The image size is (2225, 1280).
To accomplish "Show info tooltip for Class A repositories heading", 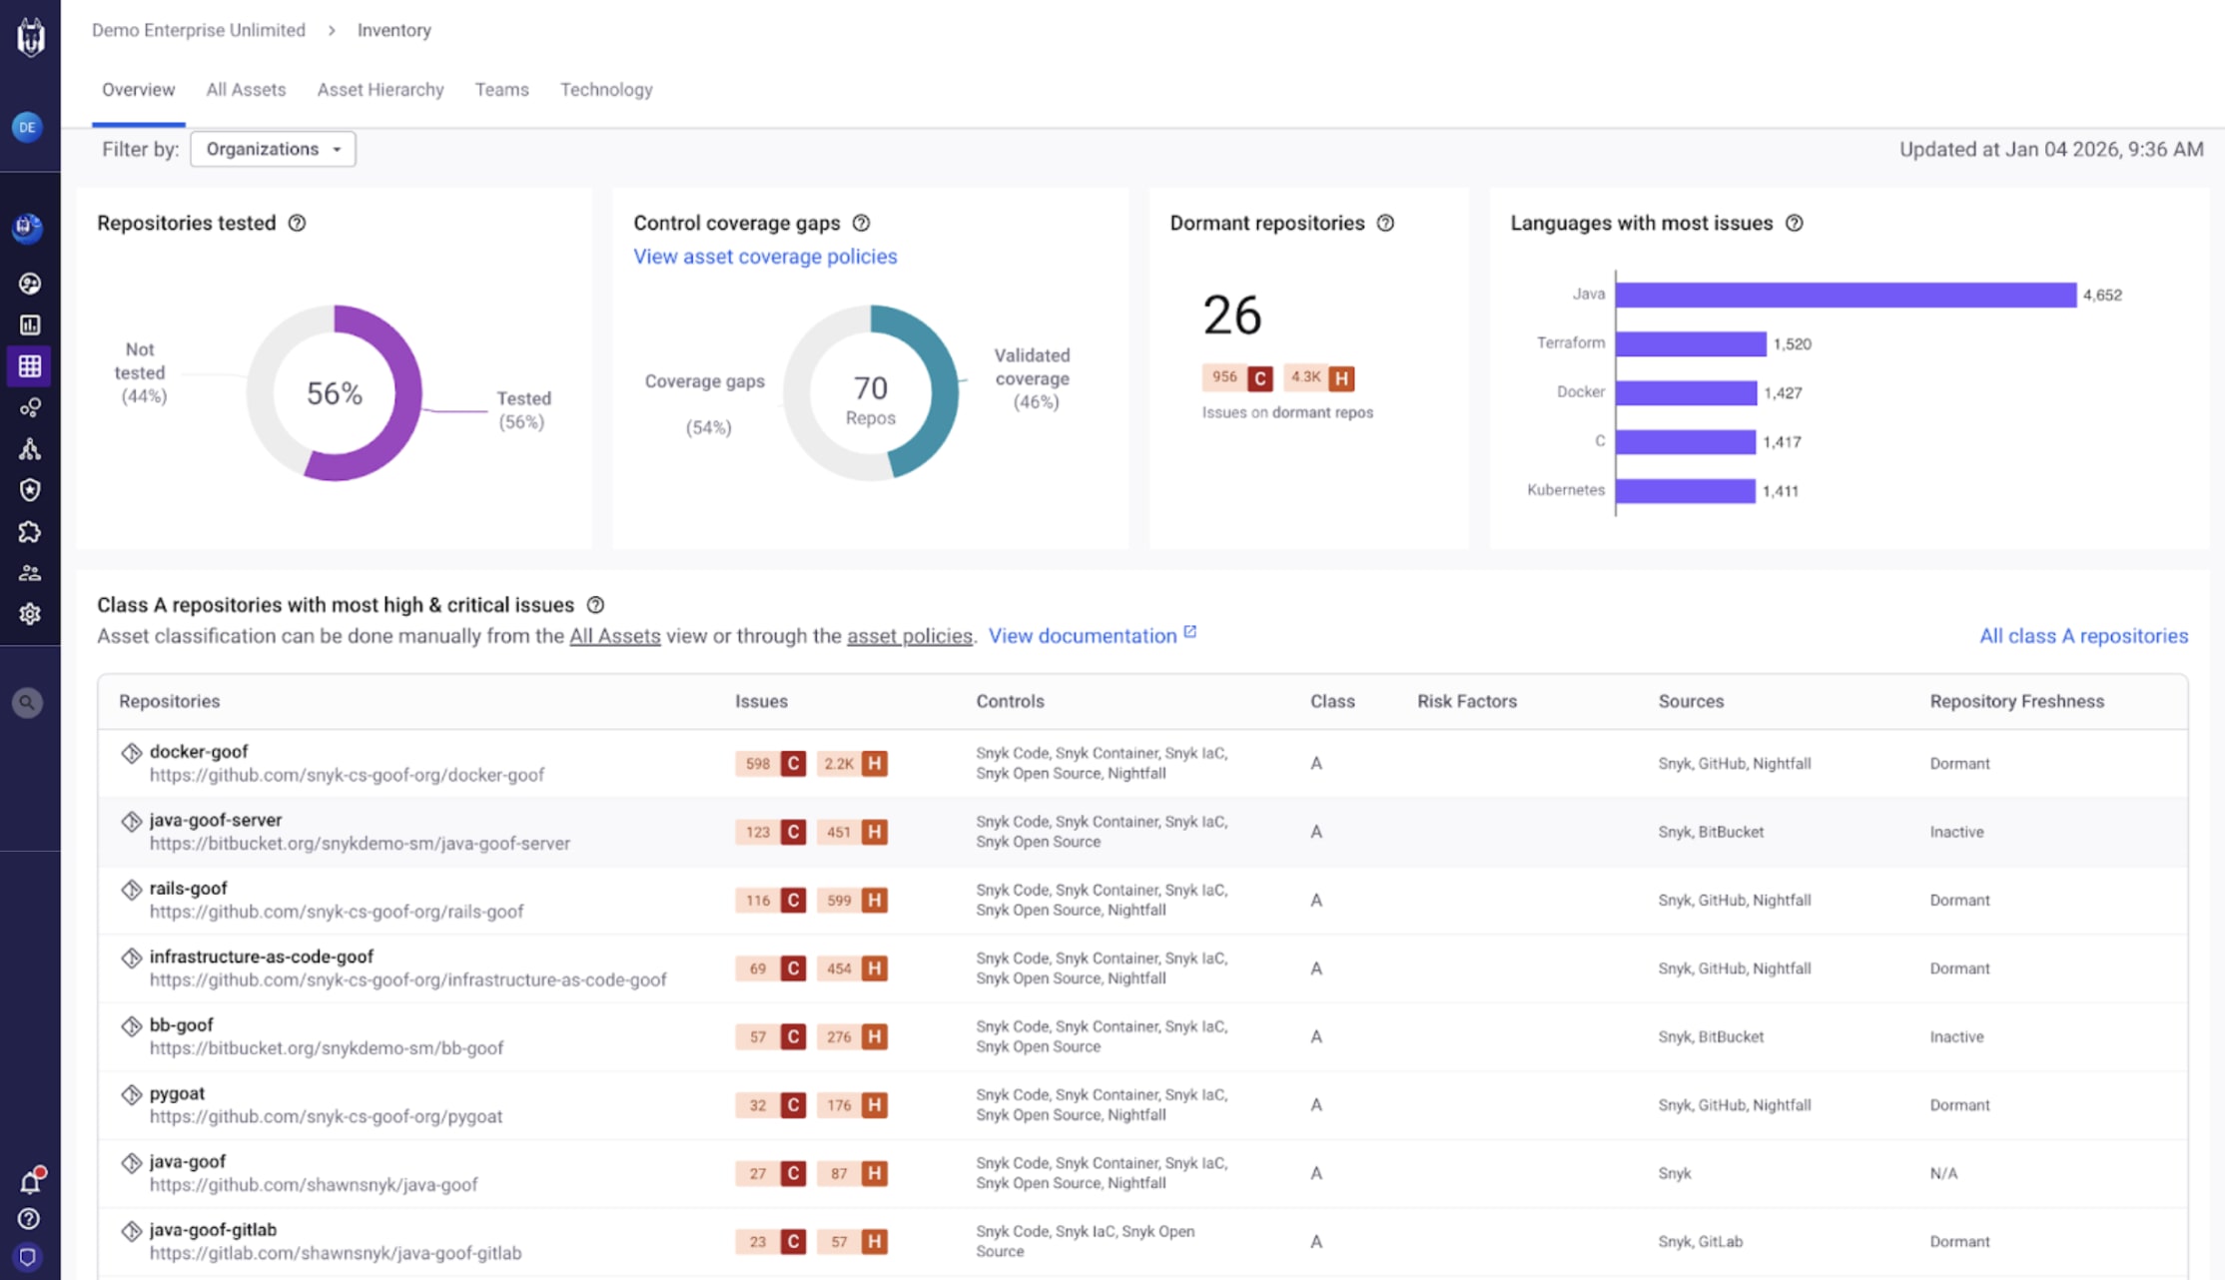I will point(595,605).
